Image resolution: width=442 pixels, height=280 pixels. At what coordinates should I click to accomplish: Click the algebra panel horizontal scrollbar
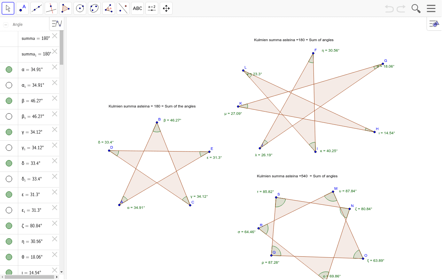(29, 277)
